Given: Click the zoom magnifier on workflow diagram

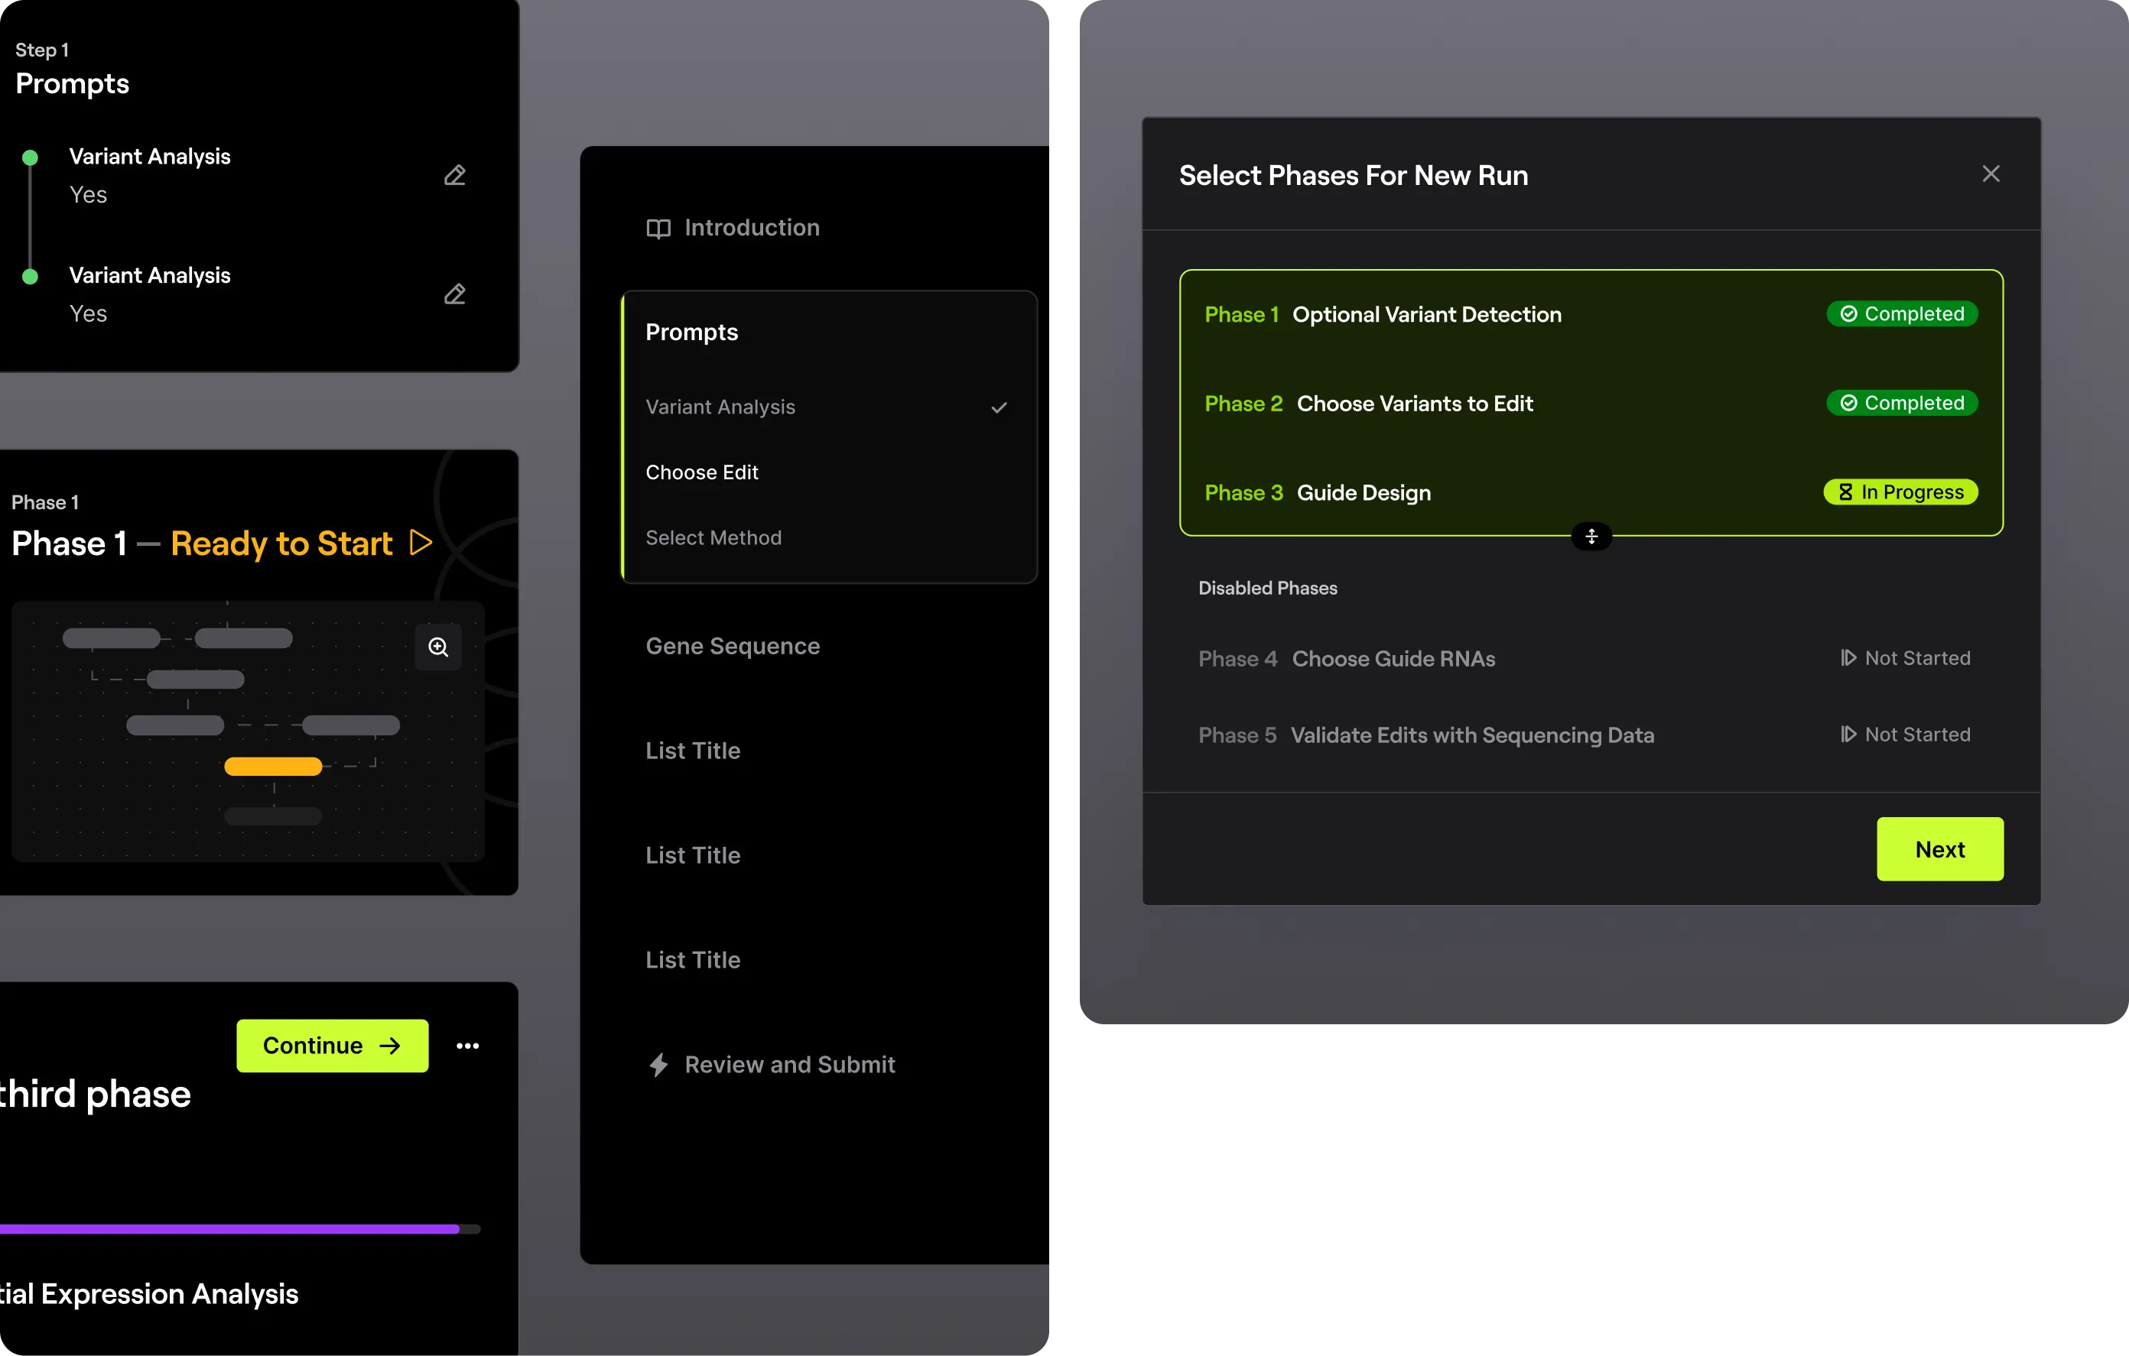Looking at the screenshot, I should click(438, 647).
